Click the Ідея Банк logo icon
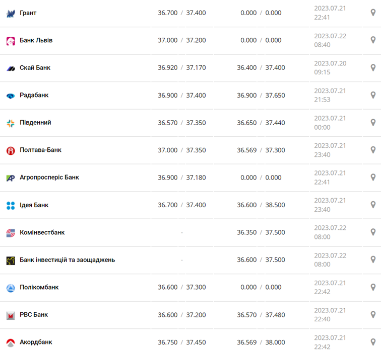 click(x=11, y=205)
